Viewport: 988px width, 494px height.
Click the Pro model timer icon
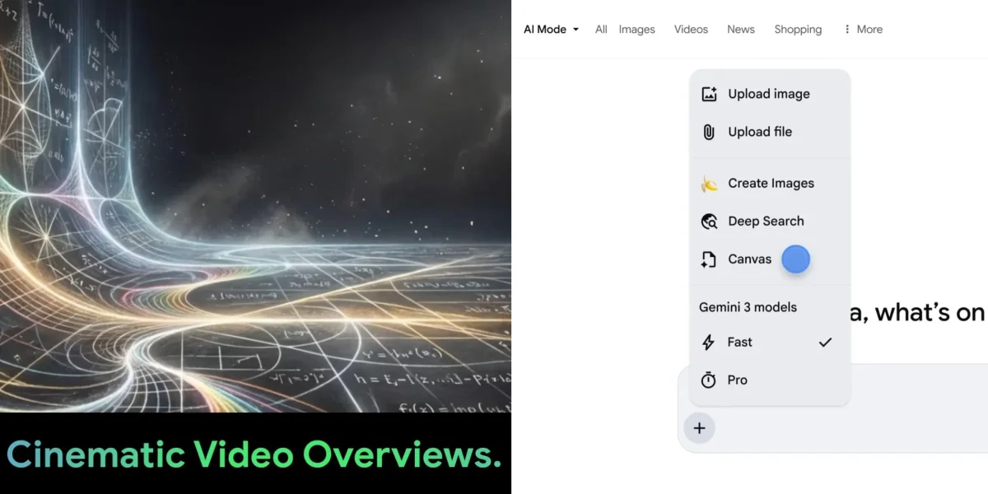point(707,380)
